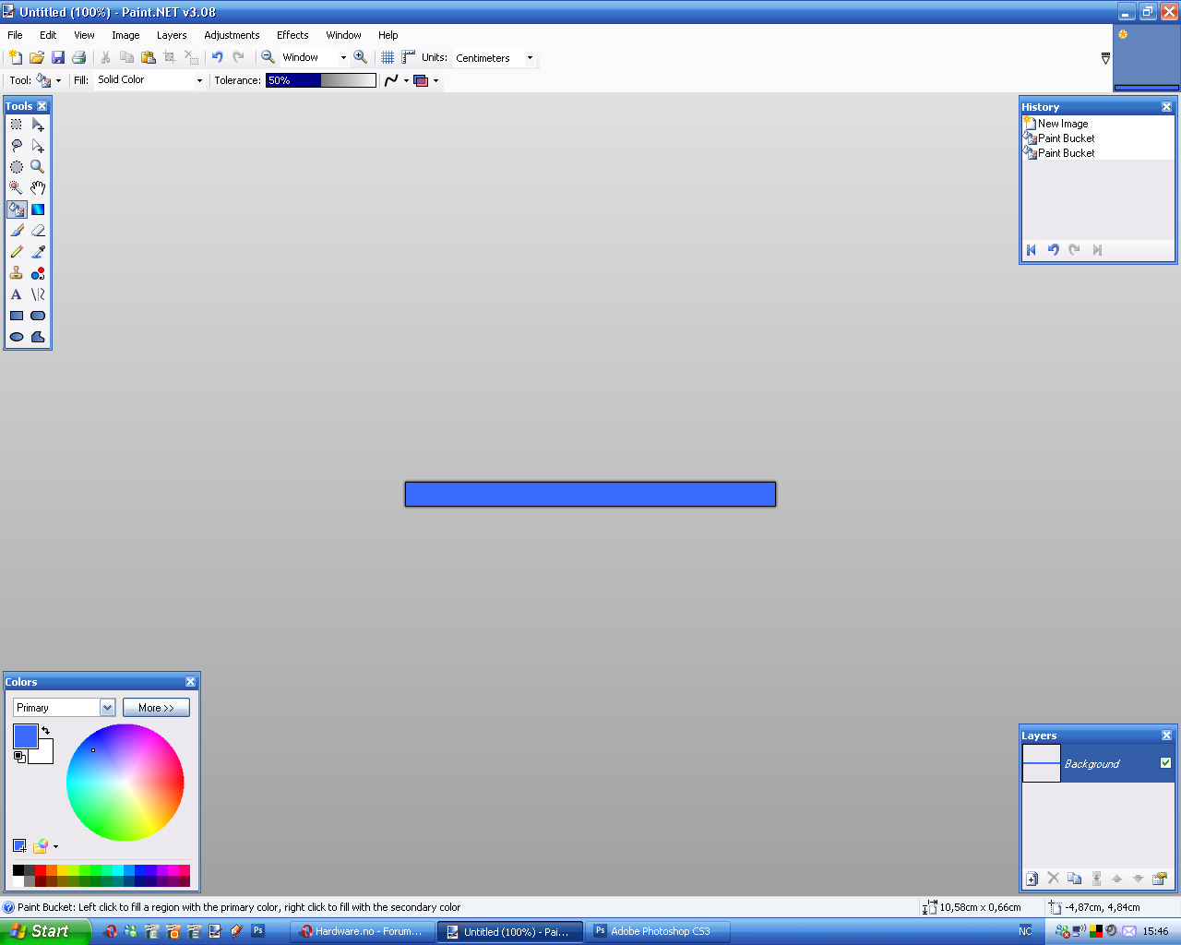Click the Save icon in toolbar
This screenshot has width=1181, height=945.
tap(58, 57)
